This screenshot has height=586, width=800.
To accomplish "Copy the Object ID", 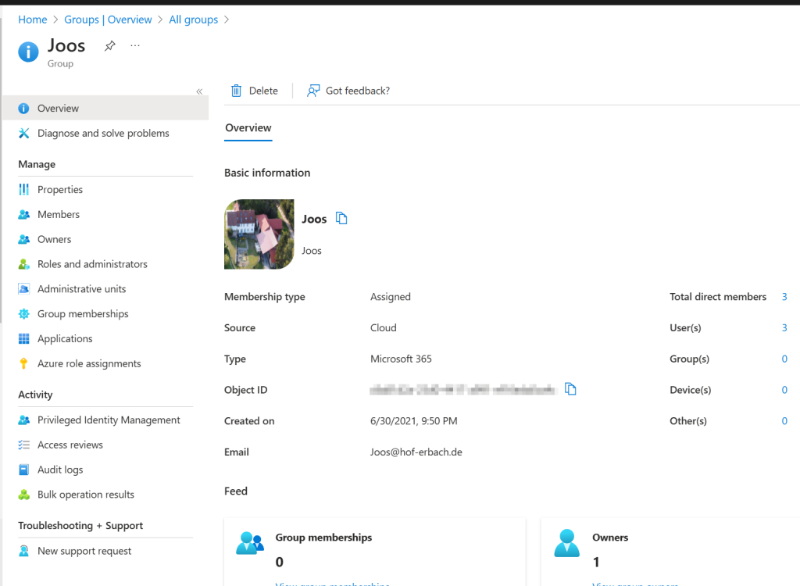I will (570, 388).
